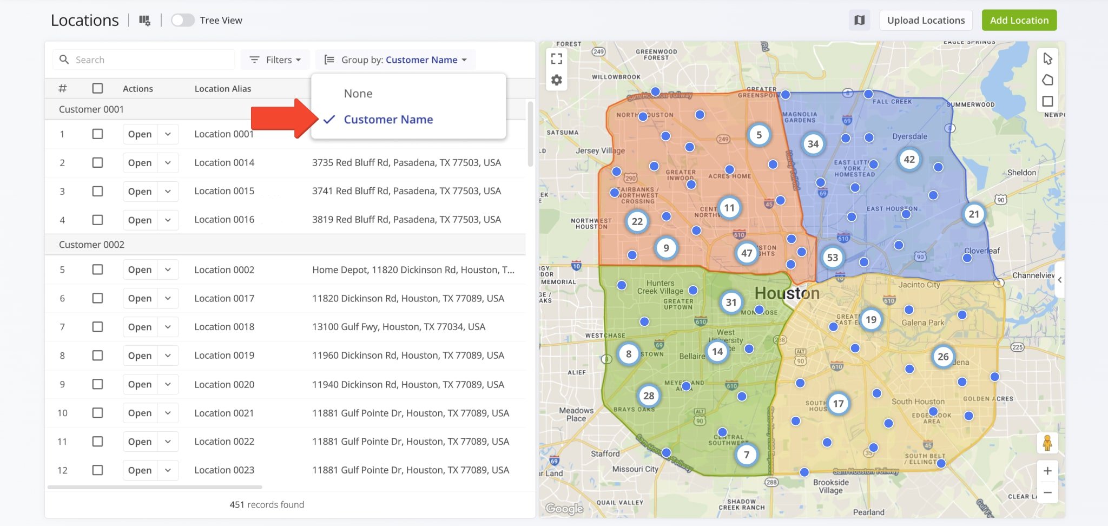Screen dimensions: 1108x526
Task: Open the column settings icon beside Locations
Action: tap(144, 21)
